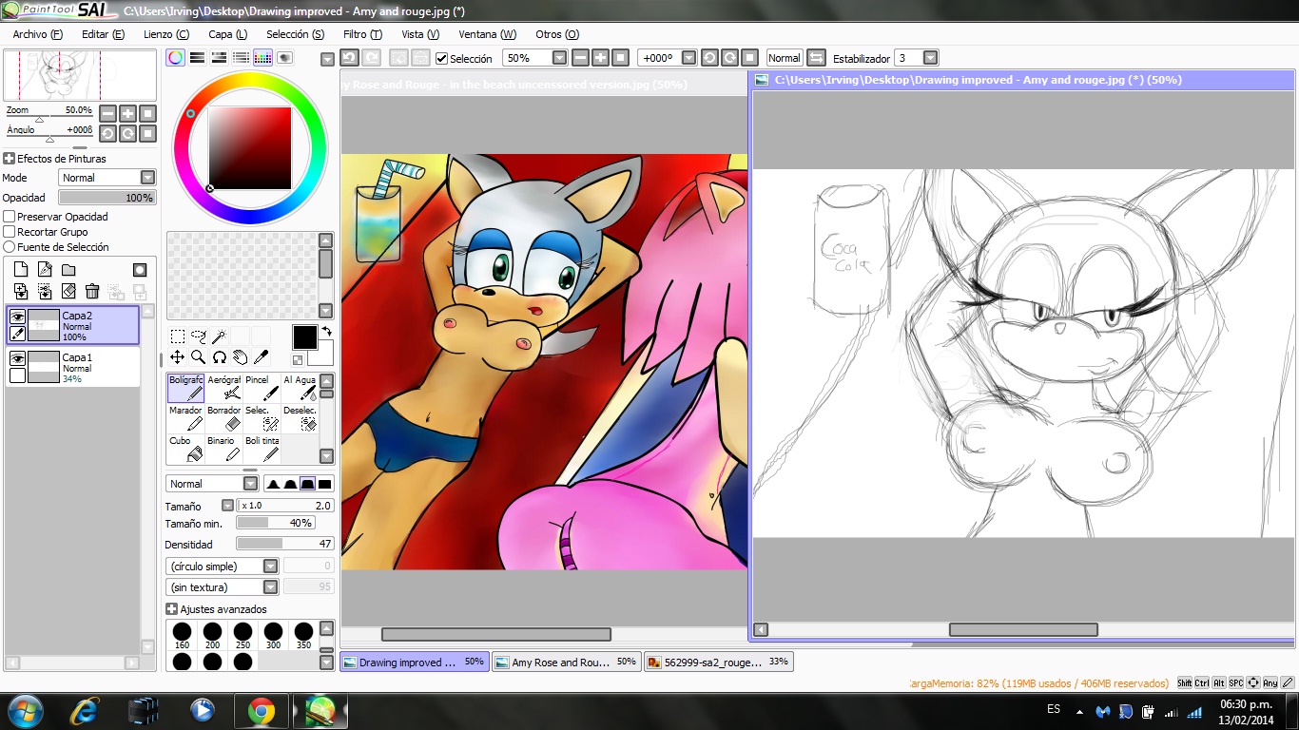Click the navigator thumbnail preview

point(80,76)
